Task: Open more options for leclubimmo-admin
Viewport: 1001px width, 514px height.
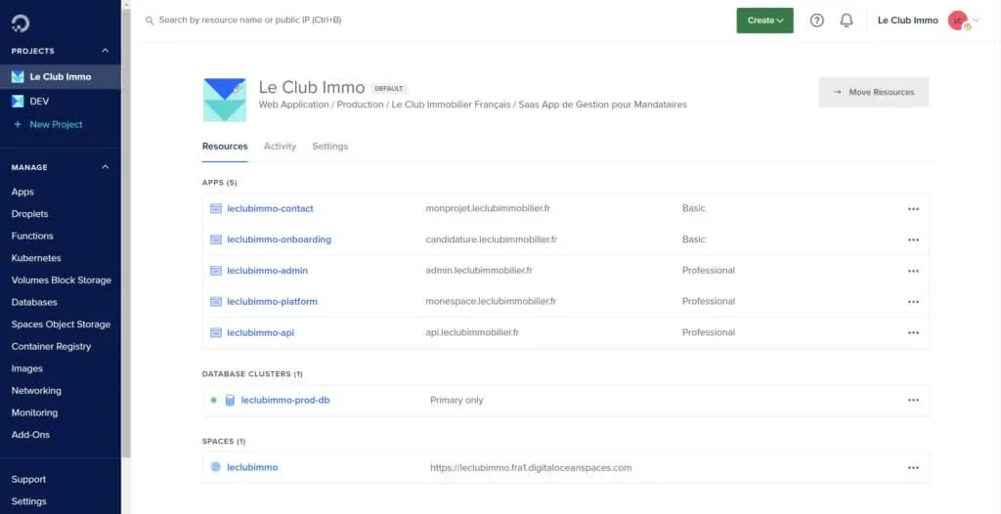Action: 914,271
